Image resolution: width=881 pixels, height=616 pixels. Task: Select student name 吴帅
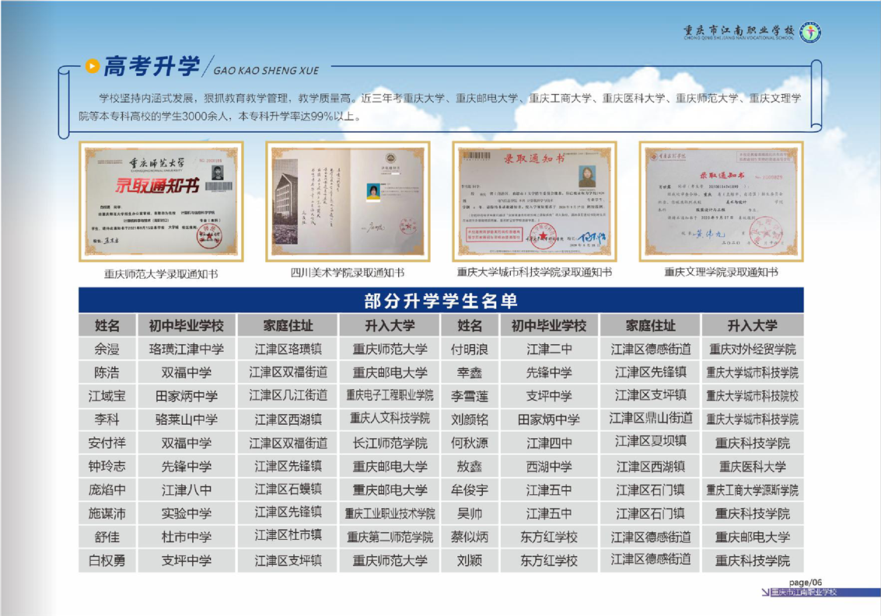coord(470,513)
